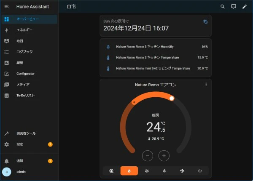Click the developer tools hammer icon
The height and width of the screenshot is (181, 253).
coord(7,133)
